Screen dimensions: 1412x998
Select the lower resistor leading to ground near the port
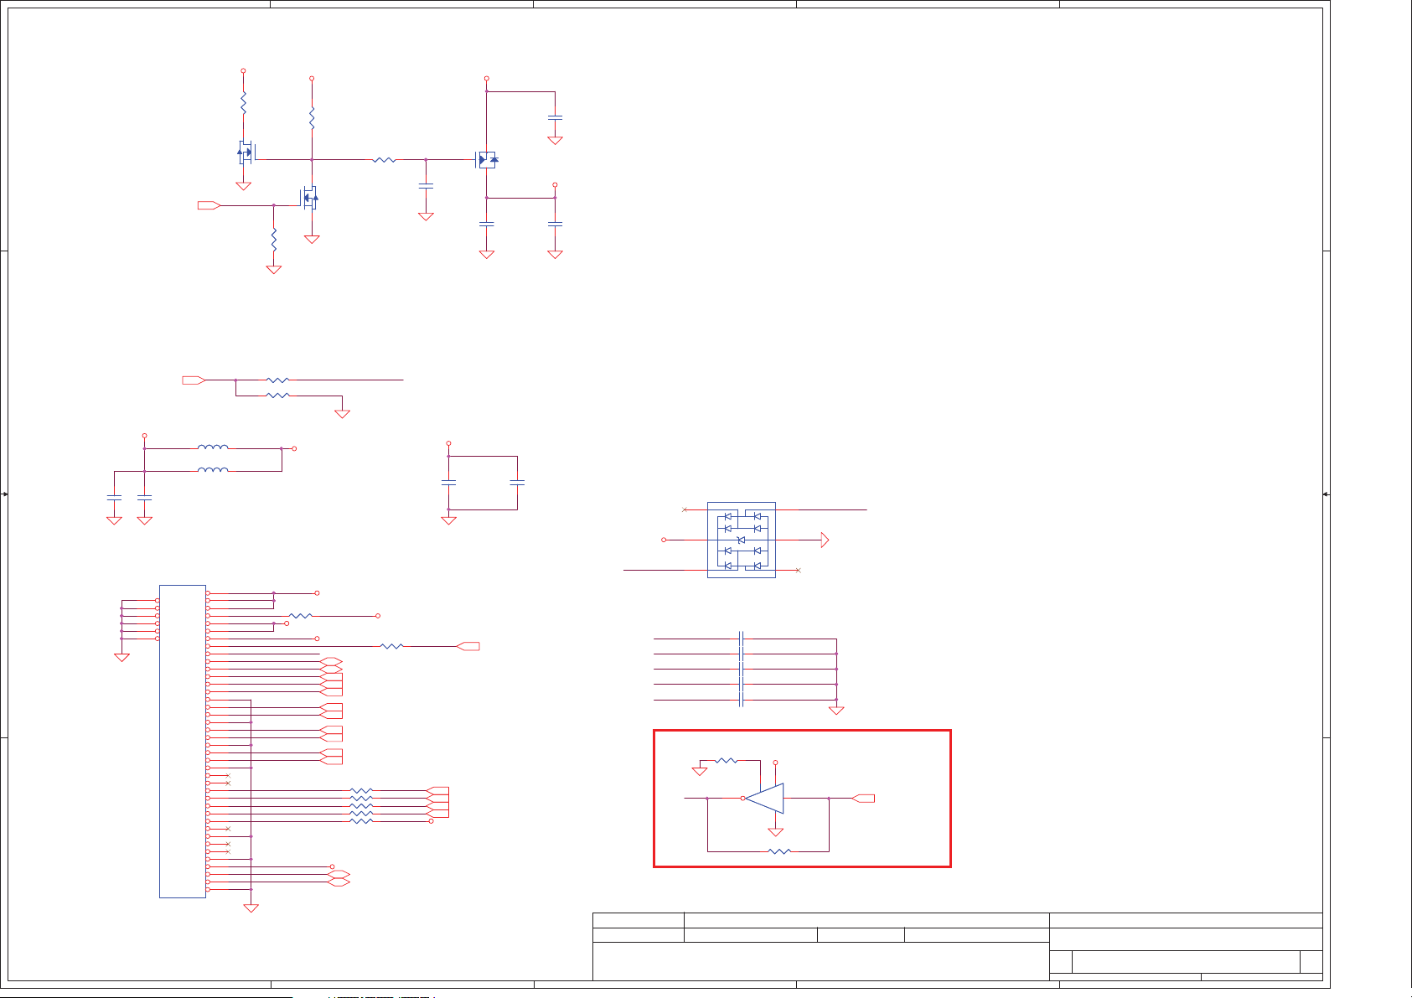pos(277,396)
